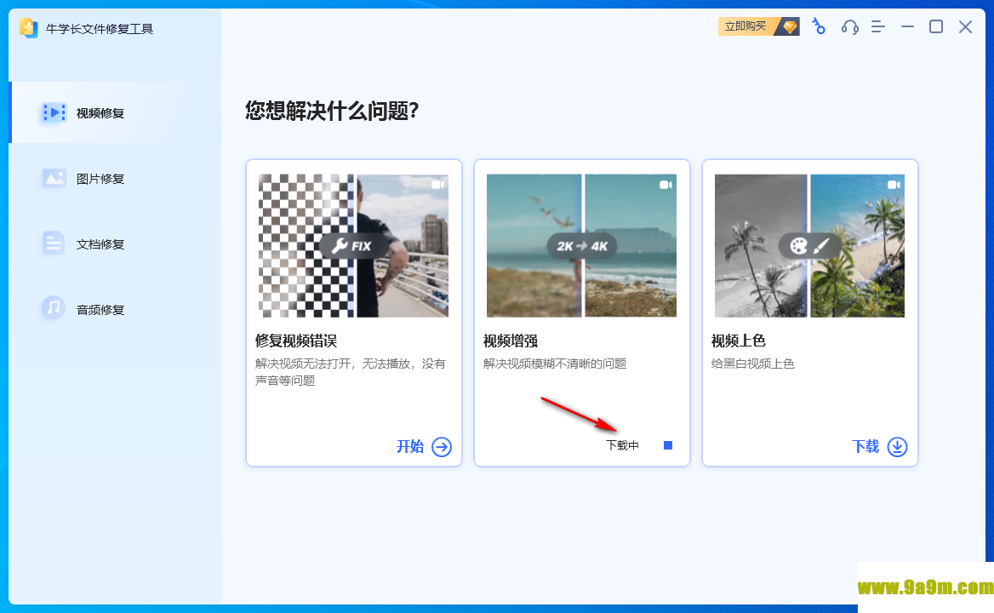Click the camera icon on 修复视频错误 thumbnail
Screen dimensions: 994x613
click(437, 185)
